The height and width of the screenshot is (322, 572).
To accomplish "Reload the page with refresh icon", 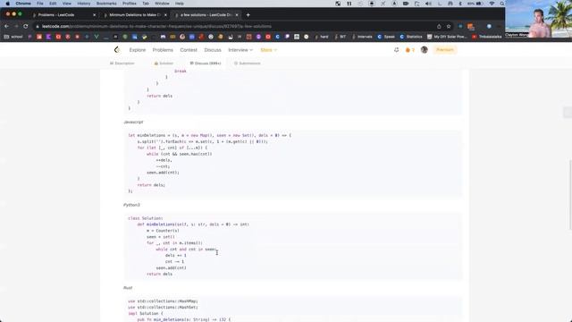I will pyautogui.click(x=26, y=26).
